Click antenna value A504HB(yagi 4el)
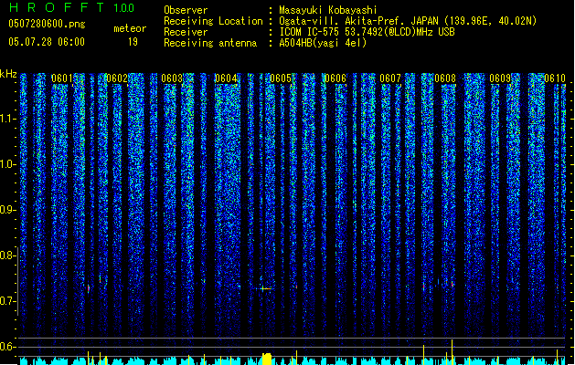 point(323,43)
